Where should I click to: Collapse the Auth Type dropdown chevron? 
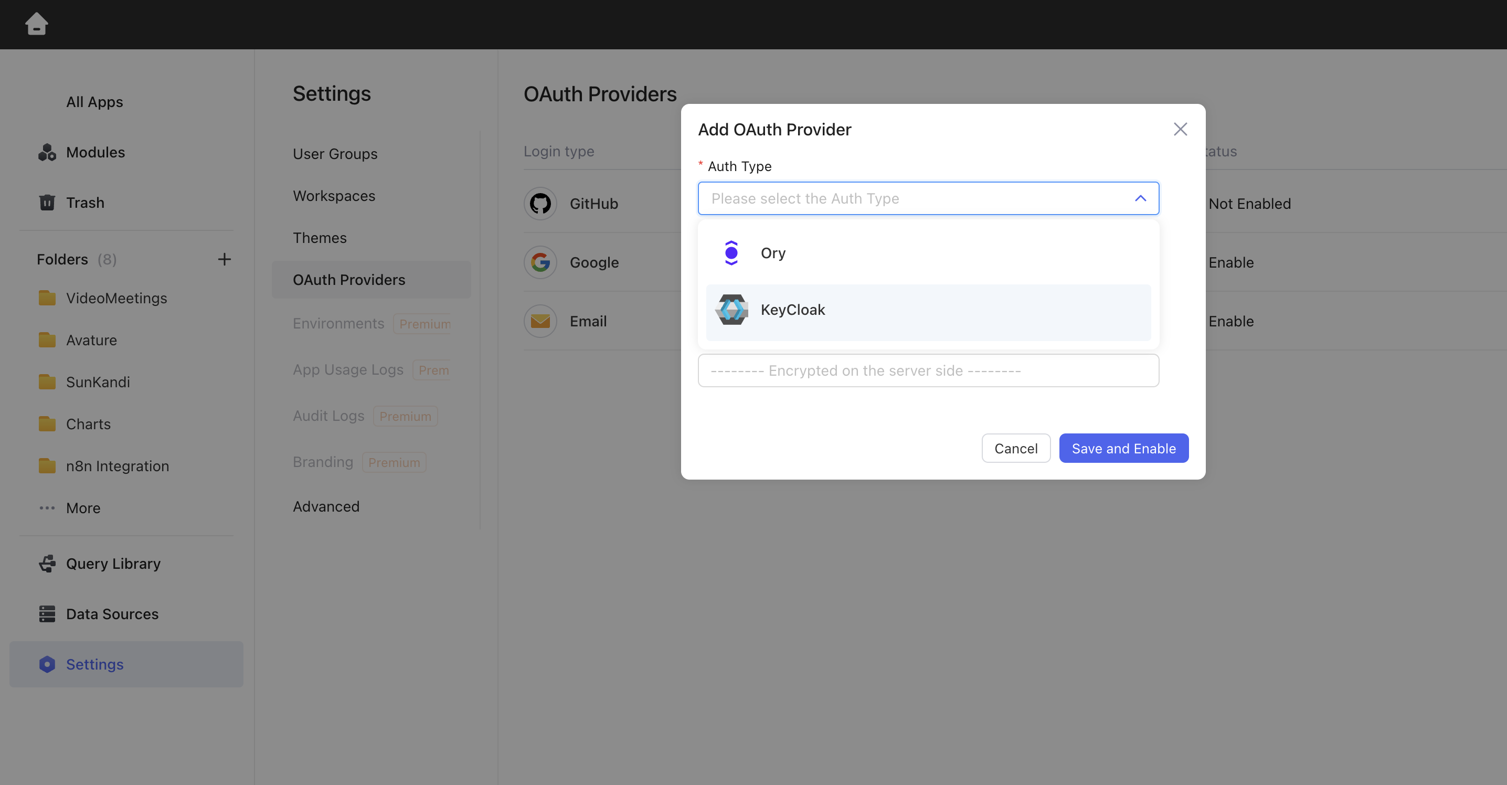1140,198
